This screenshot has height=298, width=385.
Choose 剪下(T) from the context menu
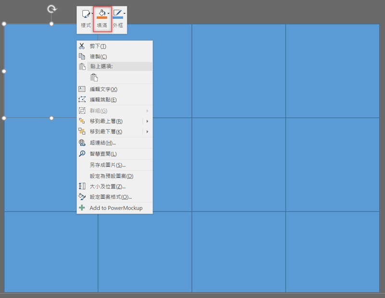[x=115, y=46]
